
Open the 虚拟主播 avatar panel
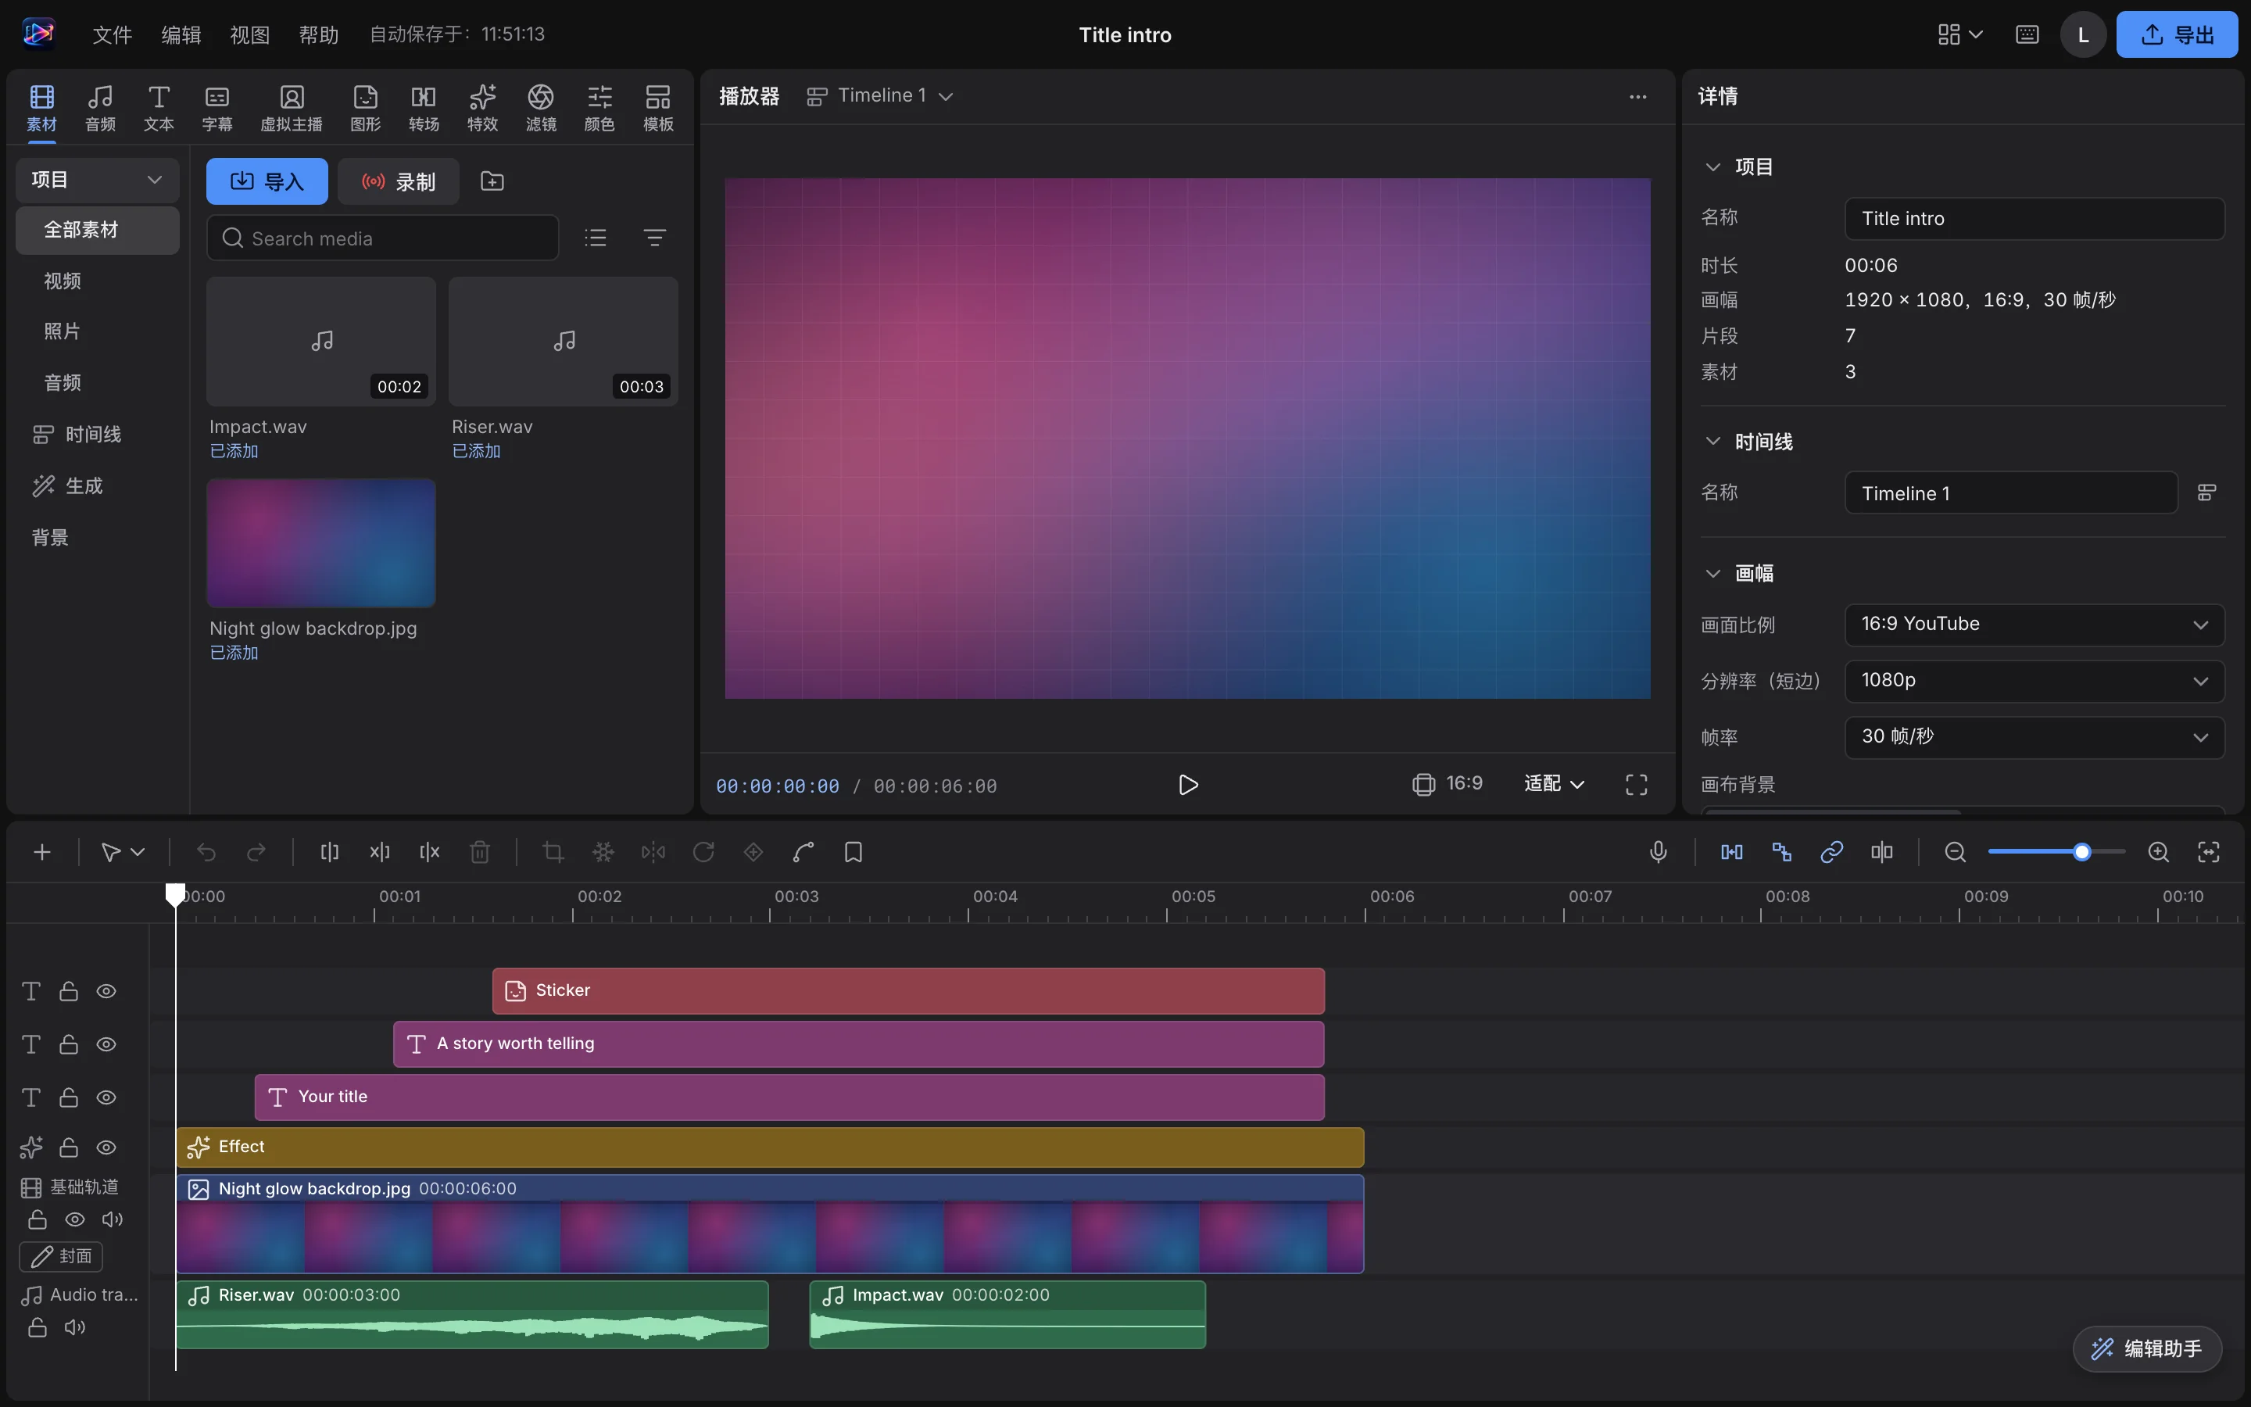pos(291,107)
